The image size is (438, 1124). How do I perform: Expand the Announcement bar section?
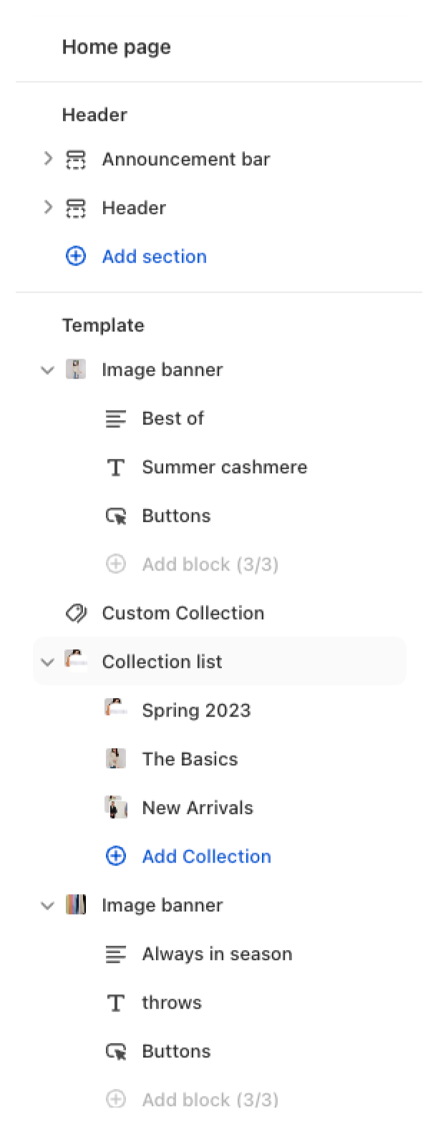point(48,159)
